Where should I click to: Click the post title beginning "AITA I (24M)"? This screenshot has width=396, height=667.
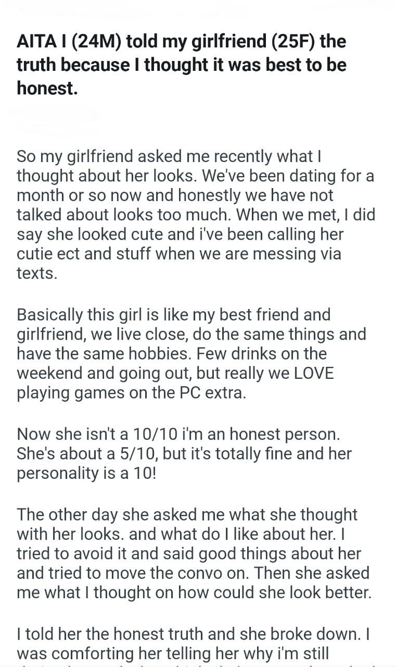click(x=181, y=65)
